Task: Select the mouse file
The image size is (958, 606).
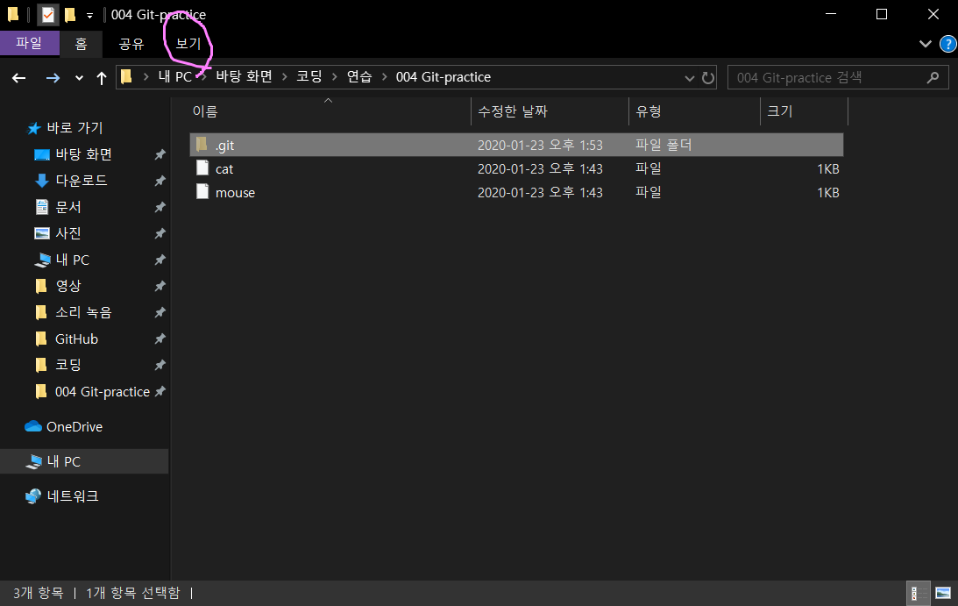Action: coord(235,193)
